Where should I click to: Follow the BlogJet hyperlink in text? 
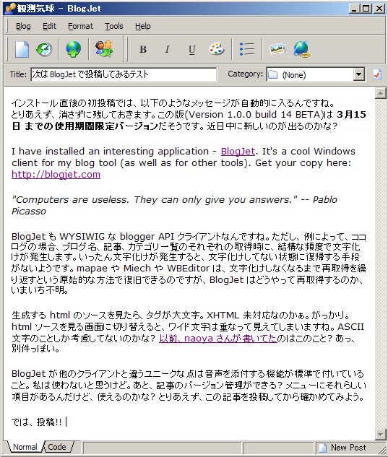pyautogui.click(x=238, y=152)
